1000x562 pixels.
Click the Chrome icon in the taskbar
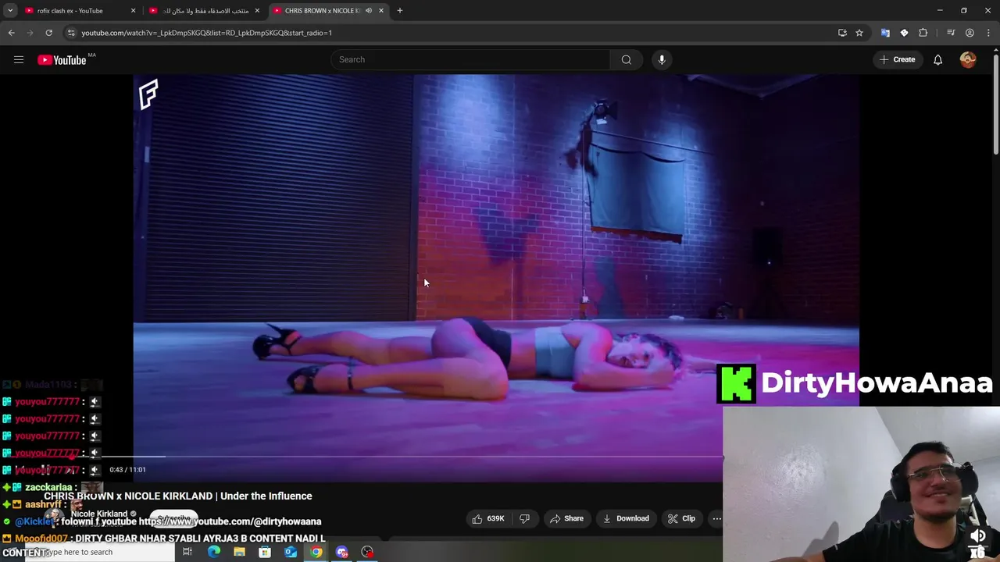coord(316,552)
